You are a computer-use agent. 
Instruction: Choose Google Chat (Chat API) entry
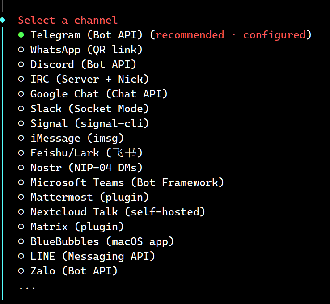(98, 94)
